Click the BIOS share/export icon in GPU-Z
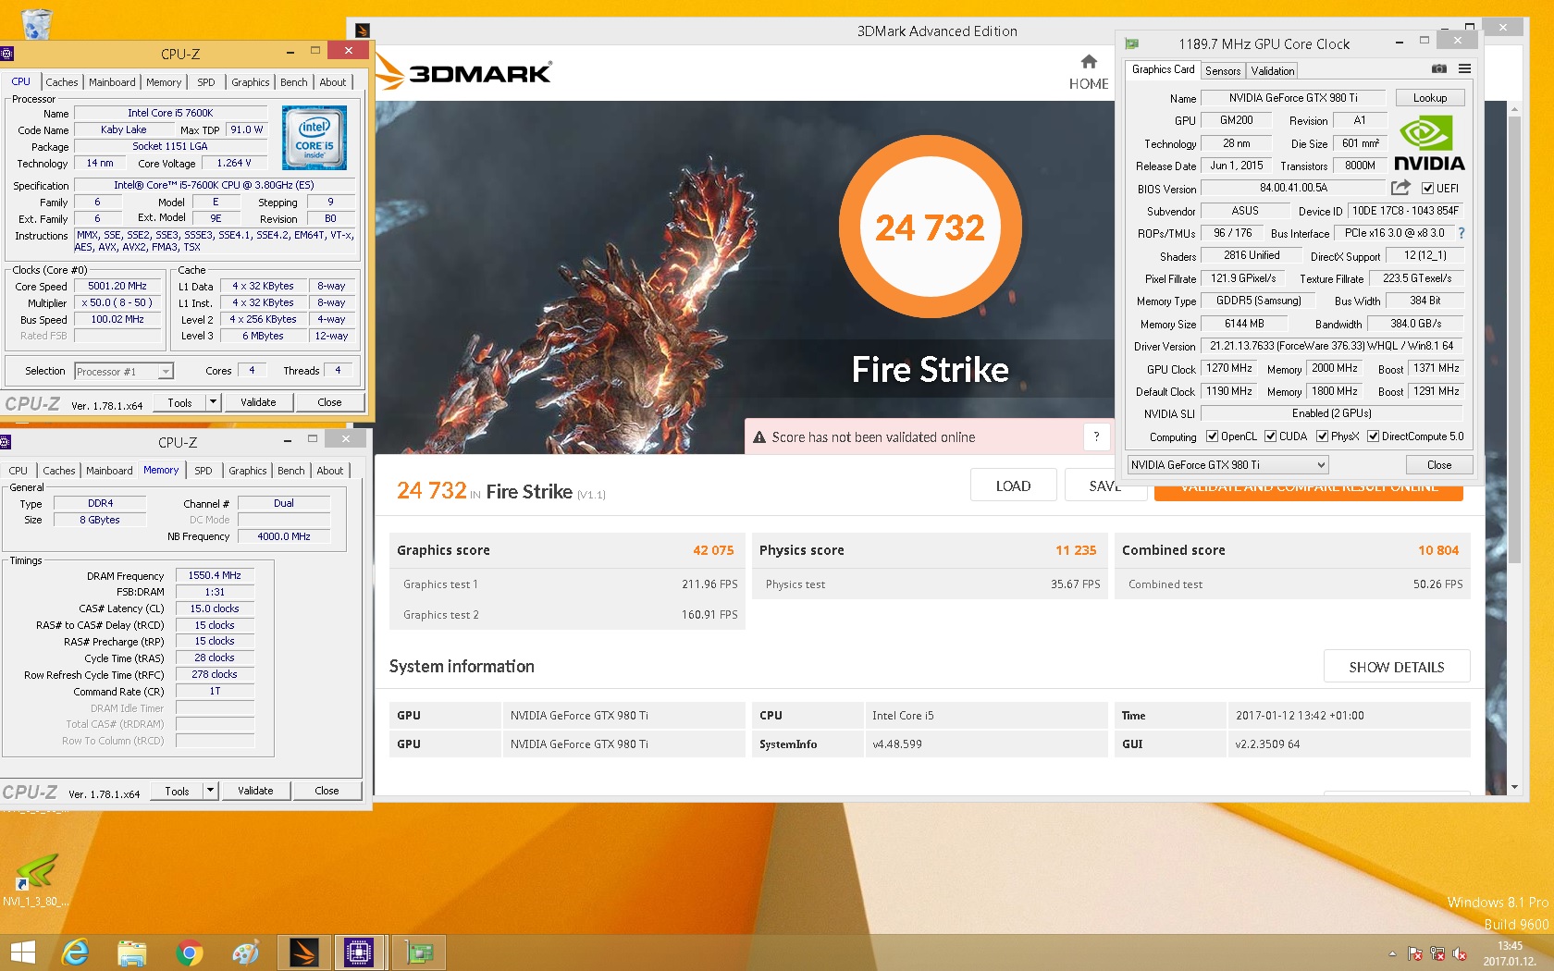The image size is (1554, 971). click(x=1400, y=188)
